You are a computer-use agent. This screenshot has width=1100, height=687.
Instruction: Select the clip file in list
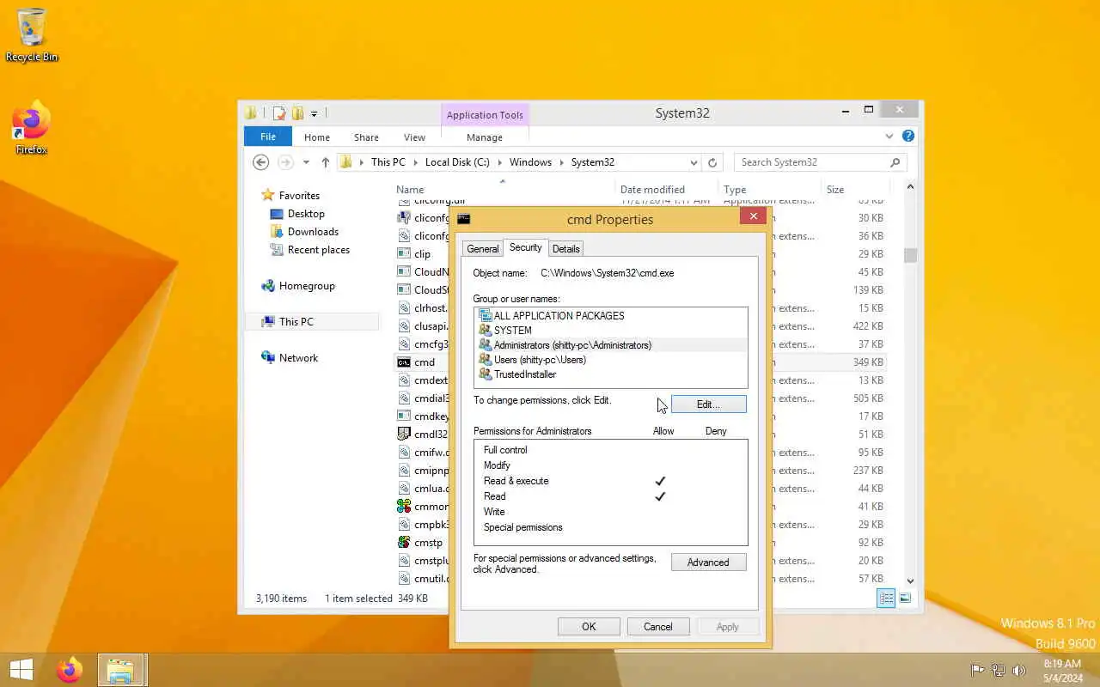[422, 254]
